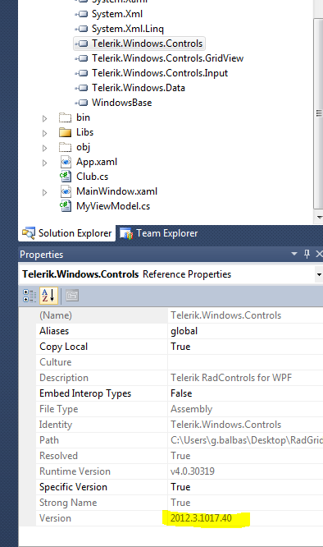Click the File Type value Assembly
Screen dimensions: 323x547
point(192,409)
